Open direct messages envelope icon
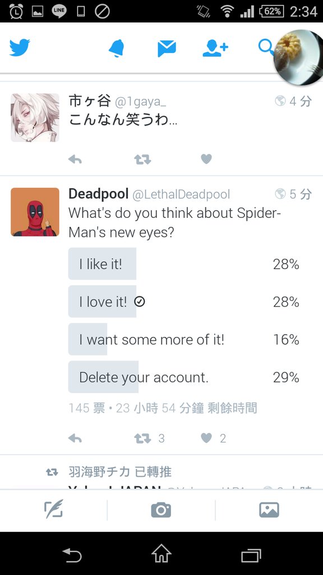 point(167,48)
